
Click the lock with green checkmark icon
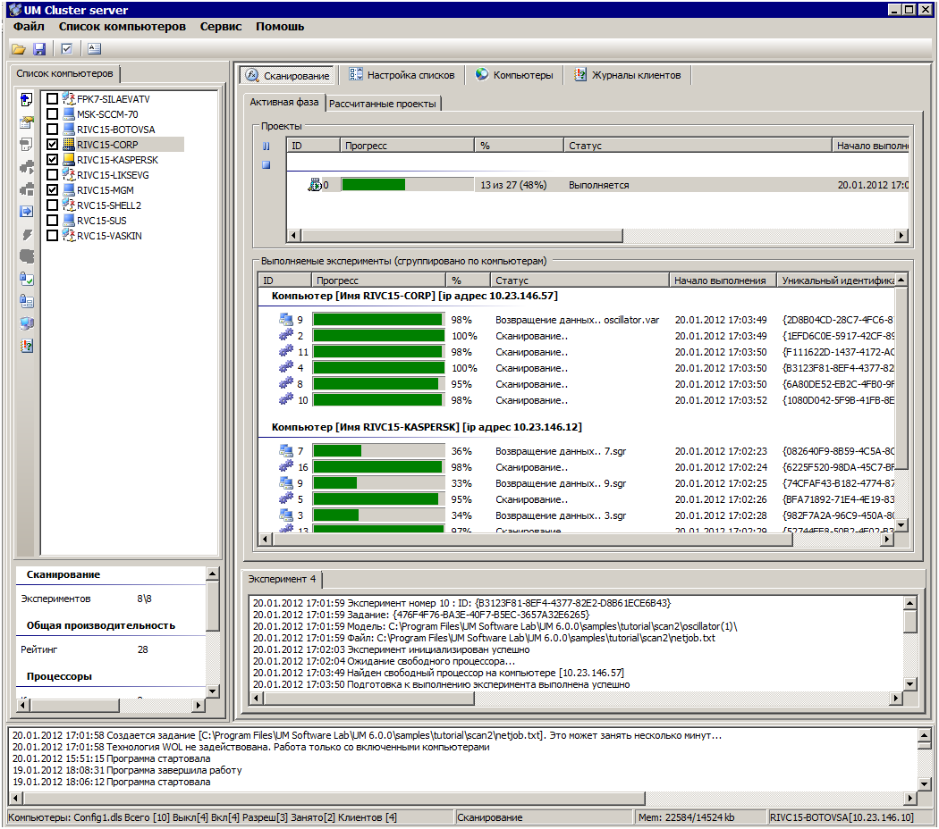[26, 279]
